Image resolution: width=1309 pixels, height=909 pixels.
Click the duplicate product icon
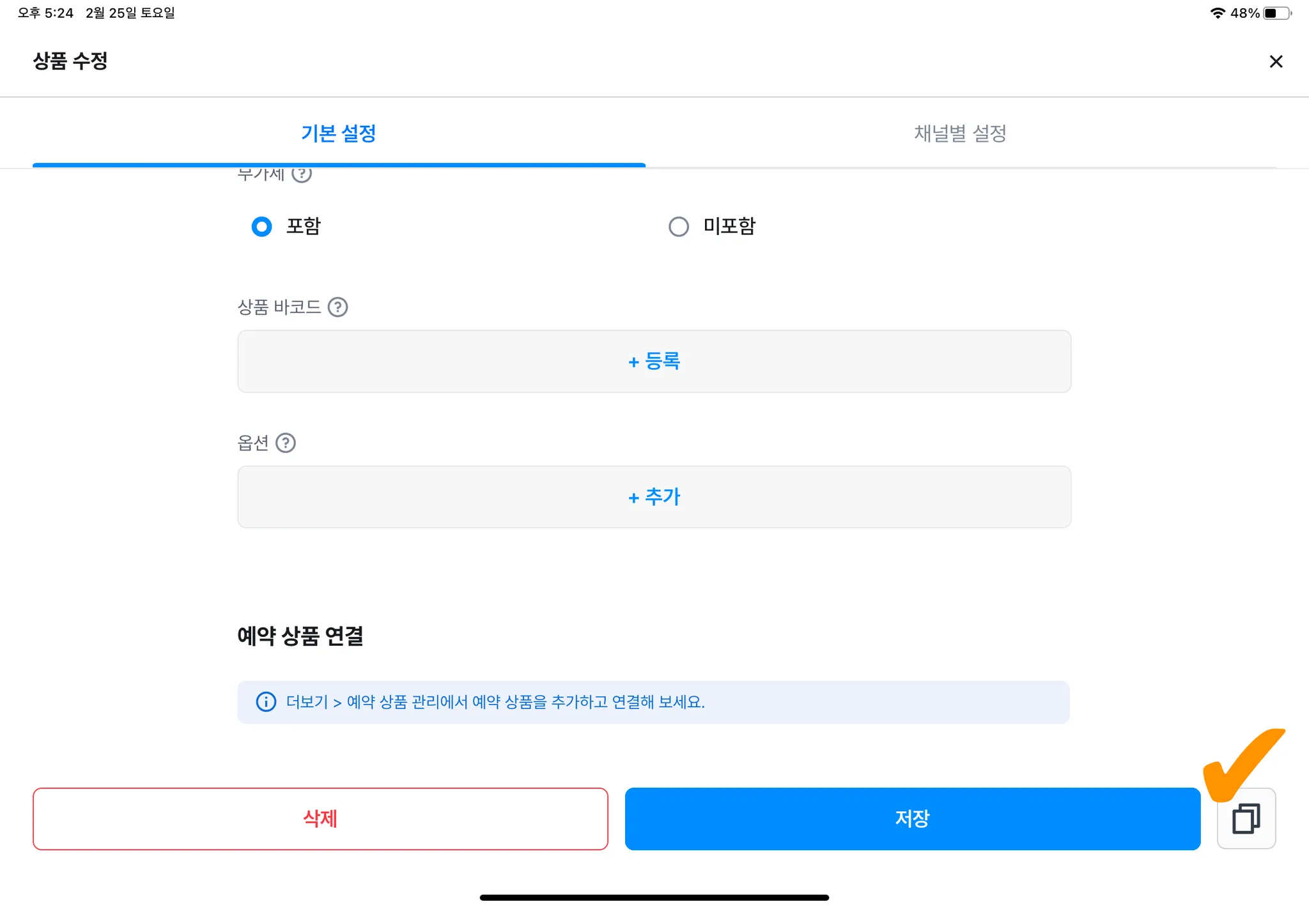coord(1246,818)
